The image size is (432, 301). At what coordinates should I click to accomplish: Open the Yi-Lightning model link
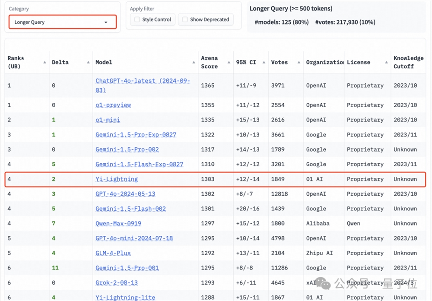tap(117, 179)
